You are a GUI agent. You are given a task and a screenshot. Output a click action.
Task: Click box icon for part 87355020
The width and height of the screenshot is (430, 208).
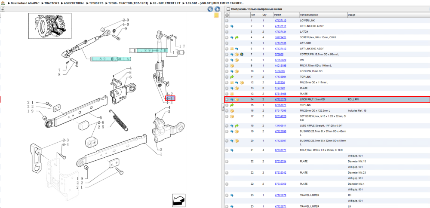[x=236, y=60]
